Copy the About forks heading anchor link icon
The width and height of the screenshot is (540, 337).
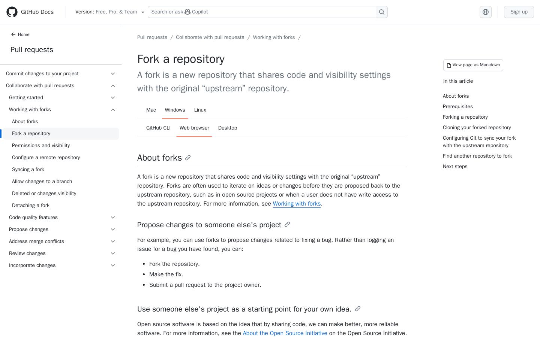[188, 158]
